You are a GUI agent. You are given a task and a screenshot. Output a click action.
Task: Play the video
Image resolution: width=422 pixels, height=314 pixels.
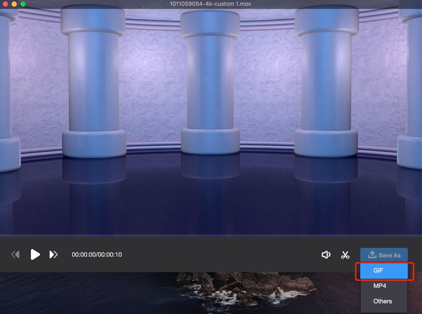pyautogui.click(x=35, y=254)
